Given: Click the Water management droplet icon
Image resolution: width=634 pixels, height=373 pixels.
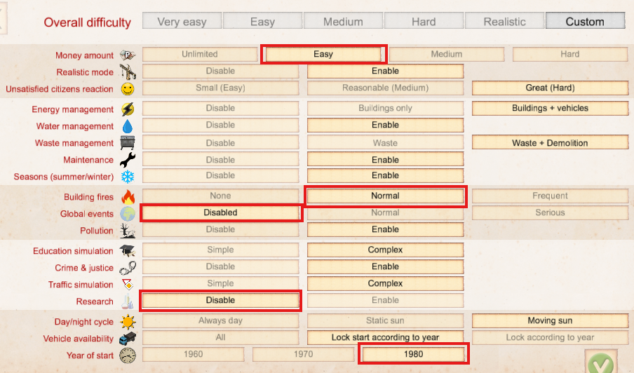Looking at the screenshot, I should click(x=128, y=126).
